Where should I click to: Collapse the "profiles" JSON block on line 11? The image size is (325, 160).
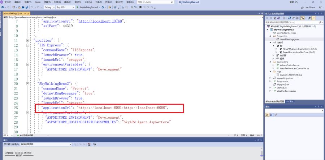point(27,41)
